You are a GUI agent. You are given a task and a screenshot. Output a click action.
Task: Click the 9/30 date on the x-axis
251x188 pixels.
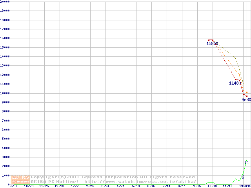click(x=13, y=186)
